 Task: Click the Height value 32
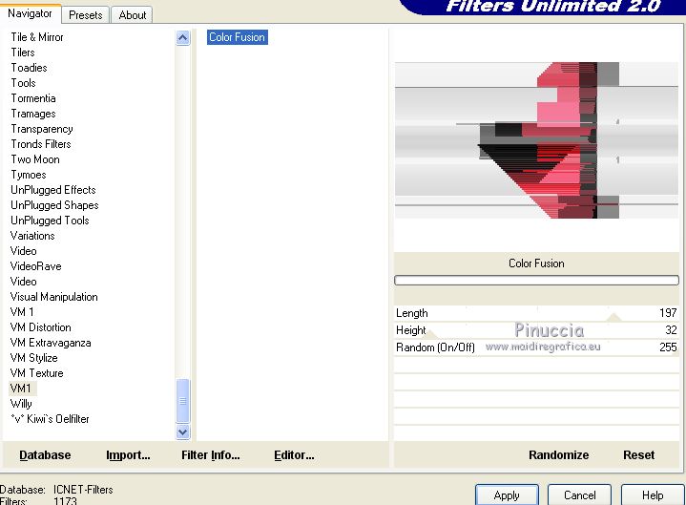coord(671,330)
